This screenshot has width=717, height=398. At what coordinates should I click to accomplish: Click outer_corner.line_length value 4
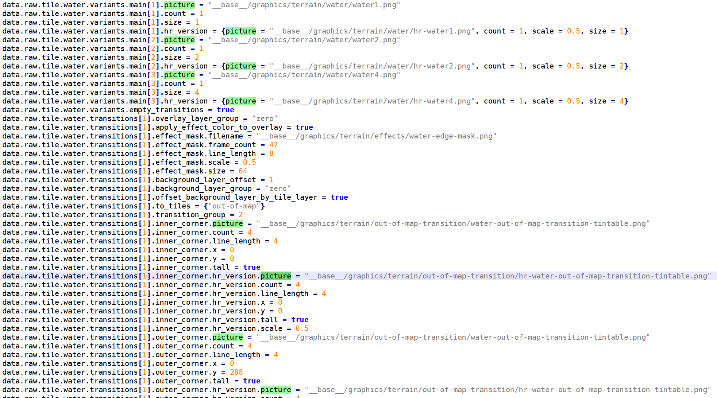pos(275,355)
